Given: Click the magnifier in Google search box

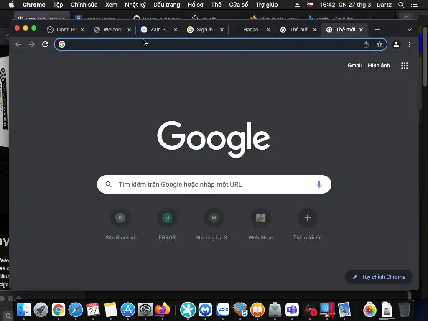Looking at the screenshot, I should (x=108, y=184).
